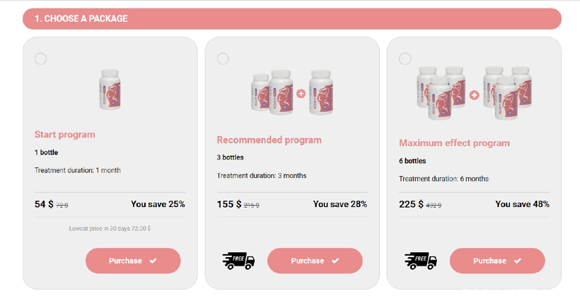Click free shipping truck icon in Maximum effect program
The width and height of the screenshot is (580, 303).
coord(420,261)
